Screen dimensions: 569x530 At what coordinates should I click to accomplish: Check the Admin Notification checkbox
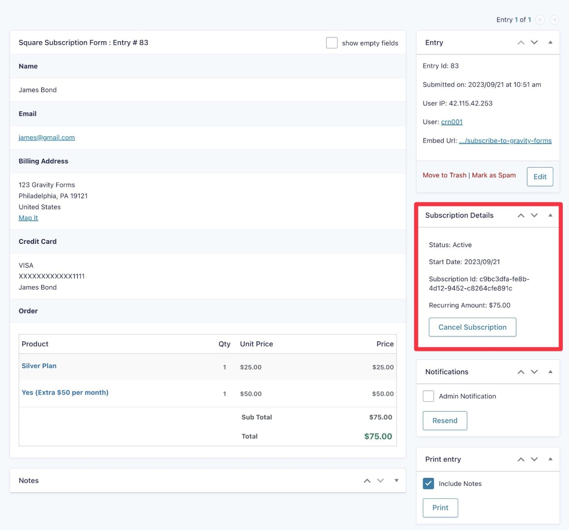pos(428,396)
